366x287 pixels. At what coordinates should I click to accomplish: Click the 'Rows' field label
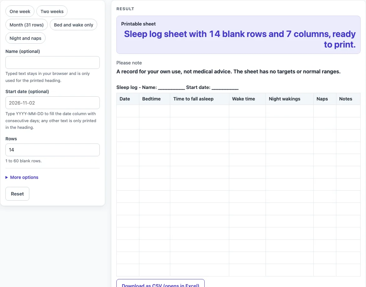pyautogui.click(x=11, y=139)
